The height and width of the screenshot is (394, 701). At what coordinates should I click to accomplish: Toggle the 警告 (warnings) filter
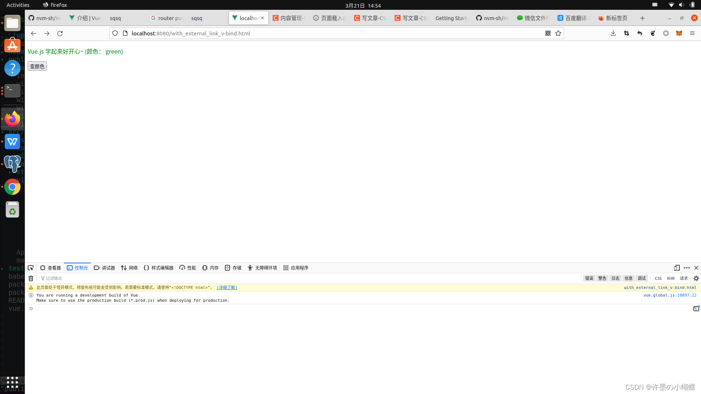[602, 278]
